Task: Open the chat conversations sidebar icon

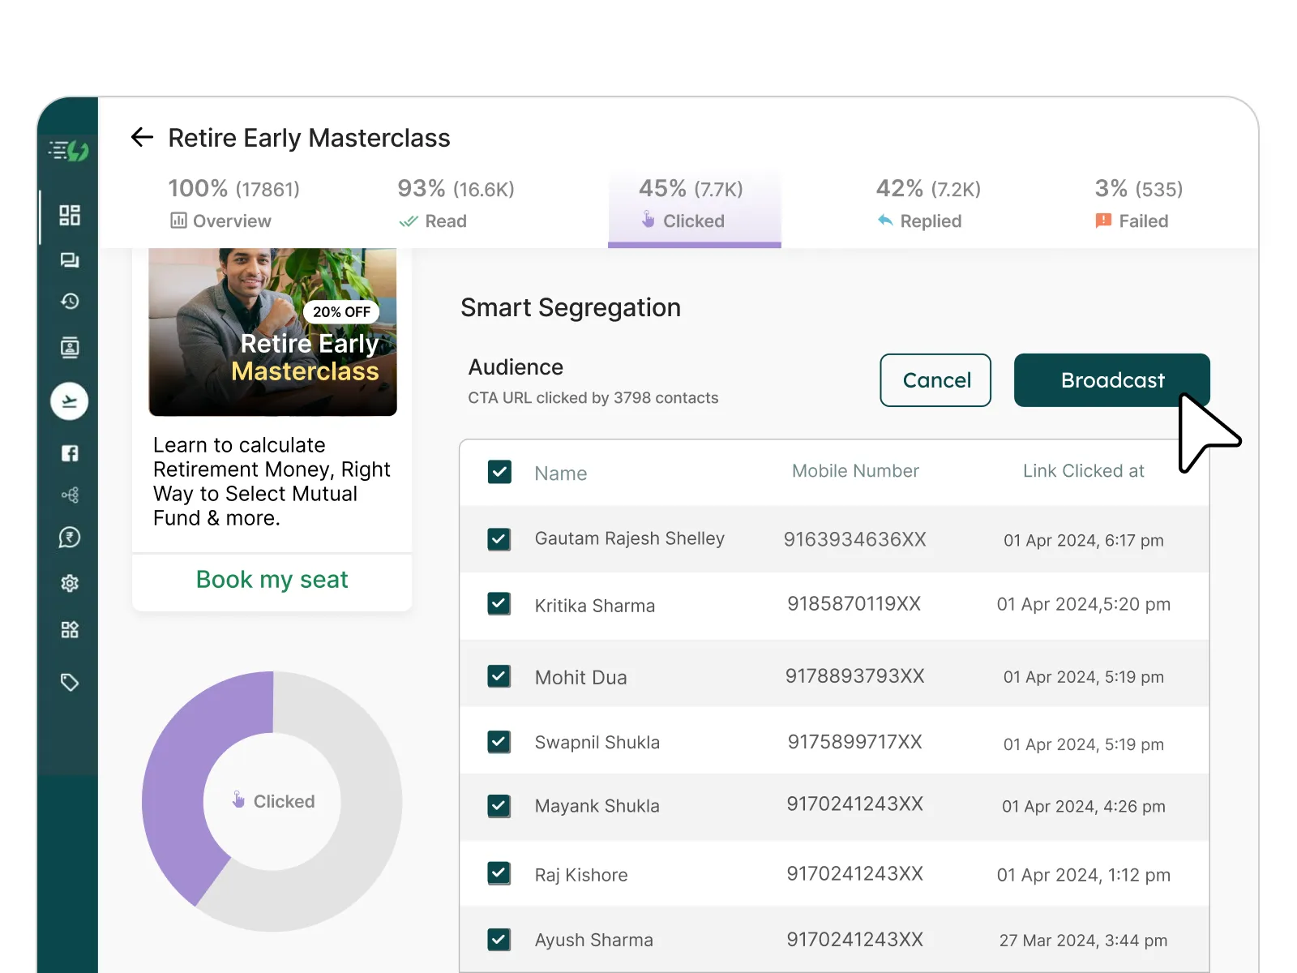Action: pyautogui.click(x=70, y=260)
